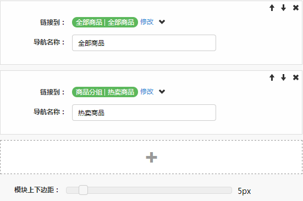Focus the 导航名称 field containing 全部商品

(144, 43)
